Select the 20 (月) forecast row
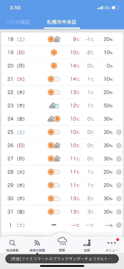Screen dimensions: 124x269 click(62, 66)
